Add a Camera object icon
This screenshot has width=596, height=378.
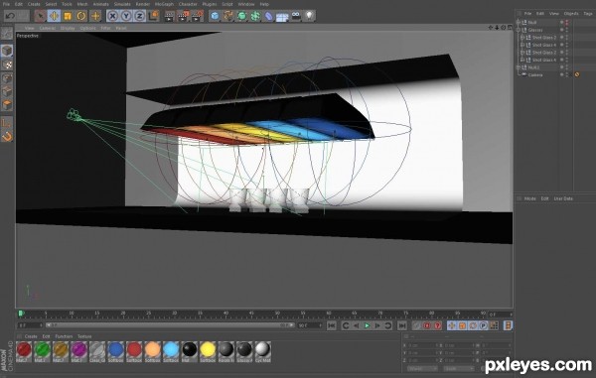(296, 16)
